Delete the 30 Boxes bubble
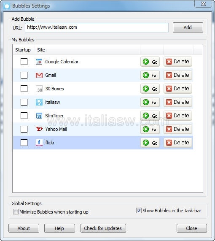This screenshot has width=215, height=241. (177, 89)
